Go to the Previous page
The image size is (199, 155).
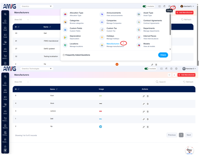point(172,135)
